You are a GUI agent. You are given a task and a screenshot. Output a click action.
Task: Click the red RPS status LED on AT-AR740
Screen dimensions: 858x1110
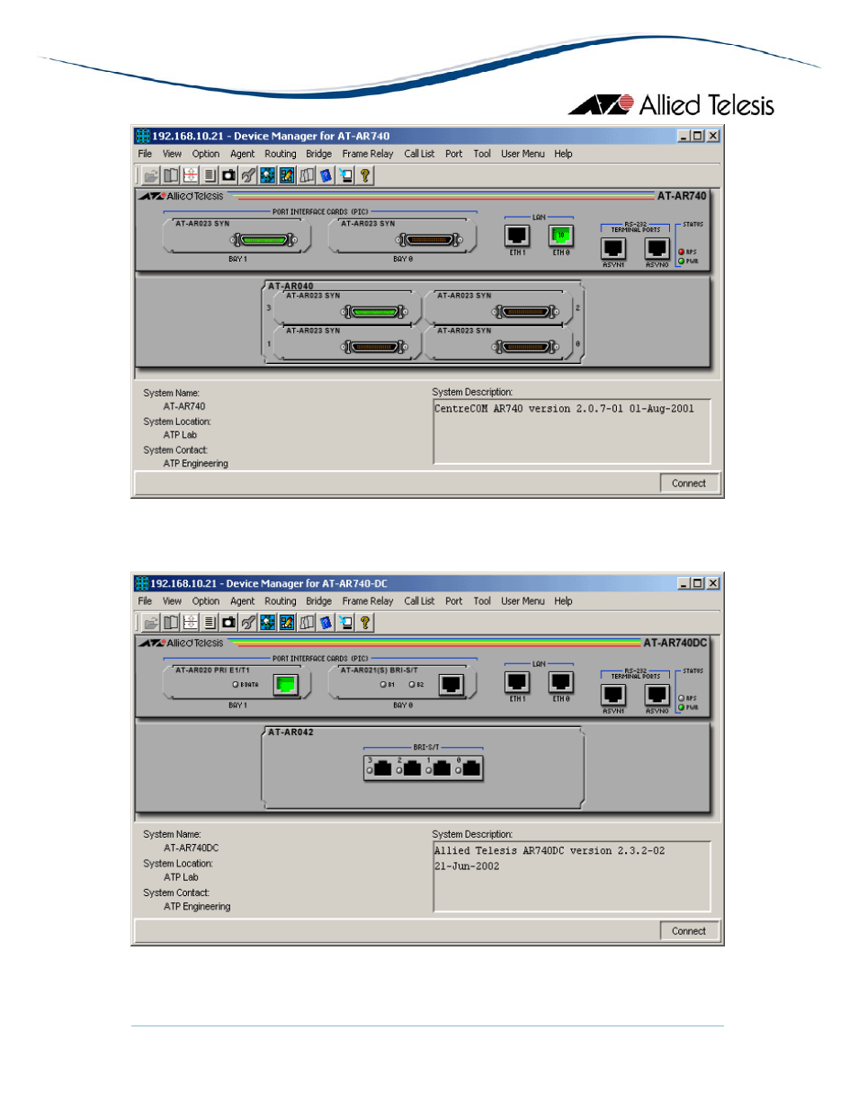(682, 252)
